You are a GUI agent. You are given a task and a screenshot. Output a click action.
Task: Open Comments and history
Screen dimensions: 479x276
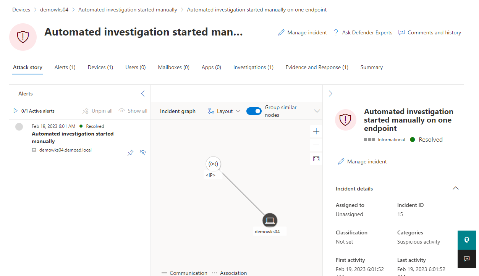point(430,33)
